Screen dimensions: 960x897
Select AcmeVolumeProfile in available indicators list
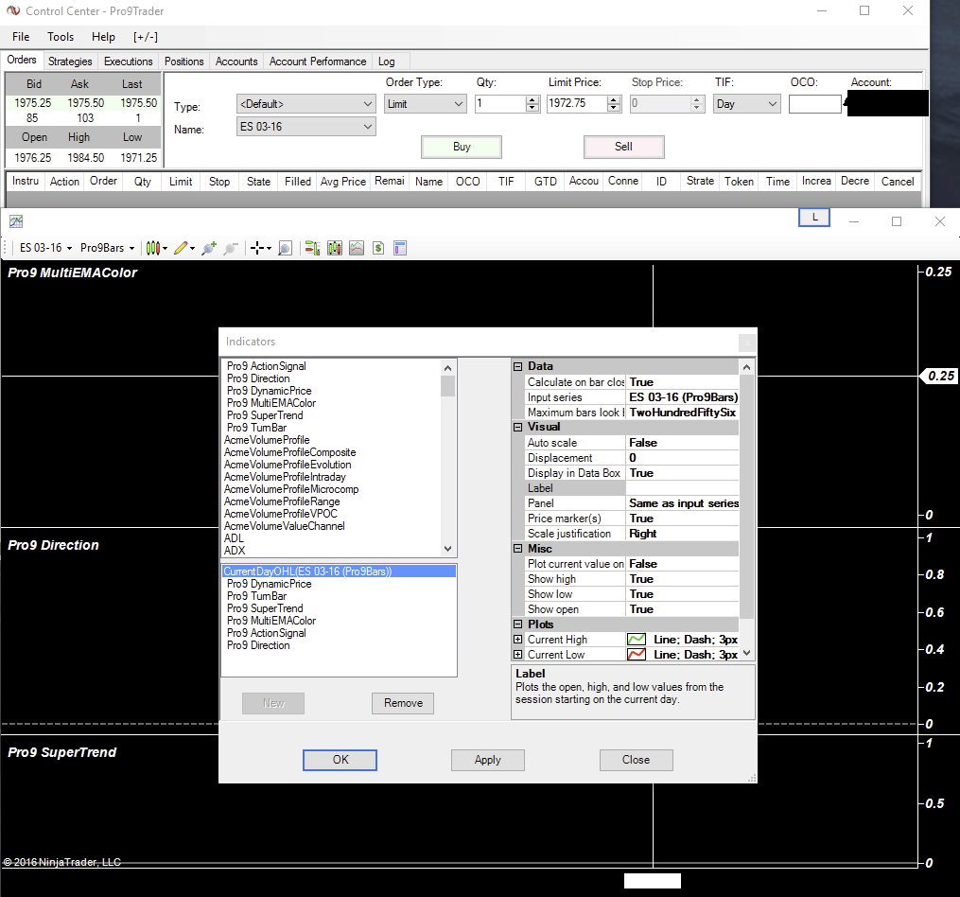coord(267,440)
